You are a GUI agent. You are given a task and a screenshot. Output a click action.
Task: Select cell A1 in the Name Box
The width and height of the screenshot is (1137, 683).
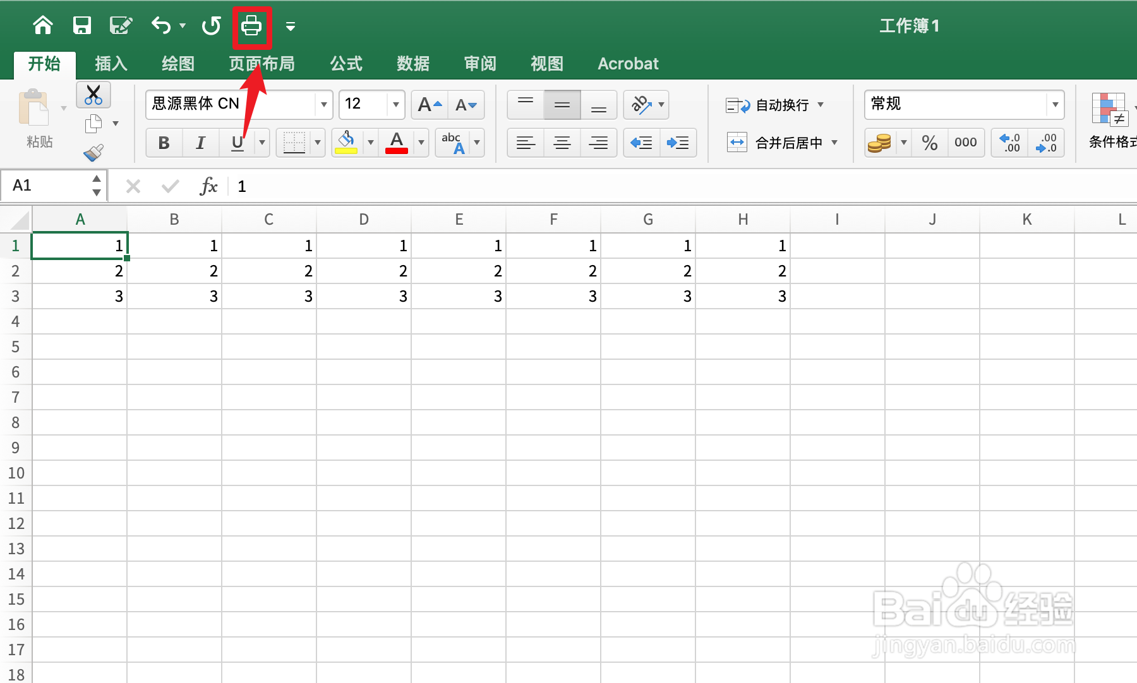(x=44, y=185)
